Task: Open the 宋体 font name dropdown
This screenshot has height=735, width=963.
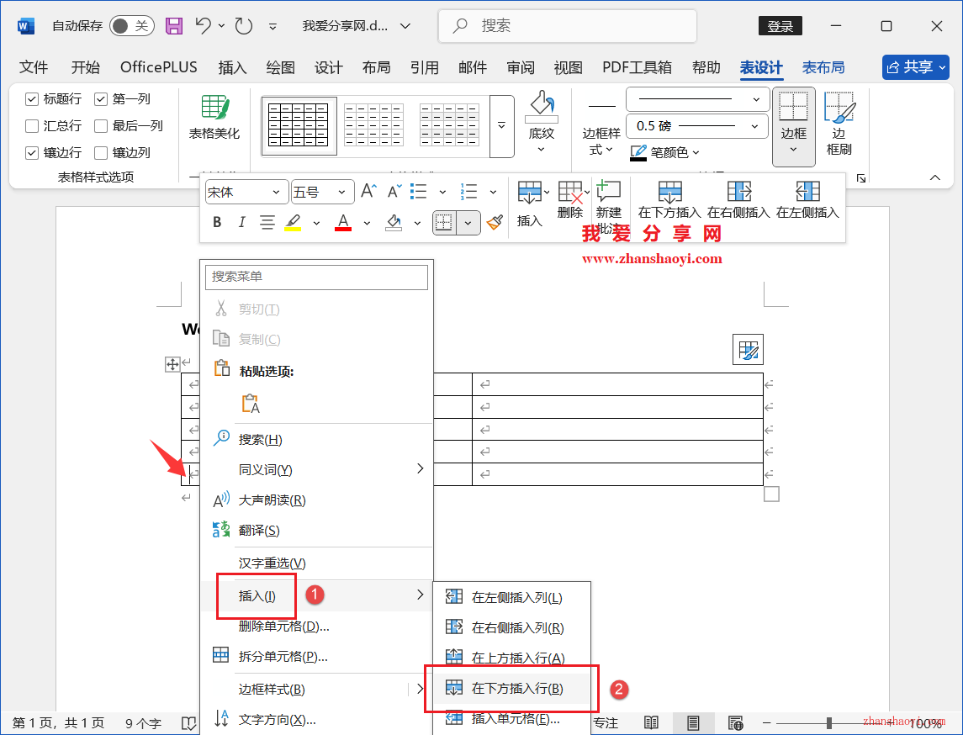Action: [277, 193]
